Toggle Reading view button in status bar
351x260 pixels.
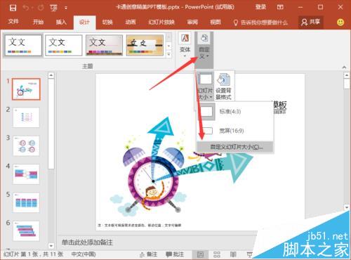coord(233,254)
